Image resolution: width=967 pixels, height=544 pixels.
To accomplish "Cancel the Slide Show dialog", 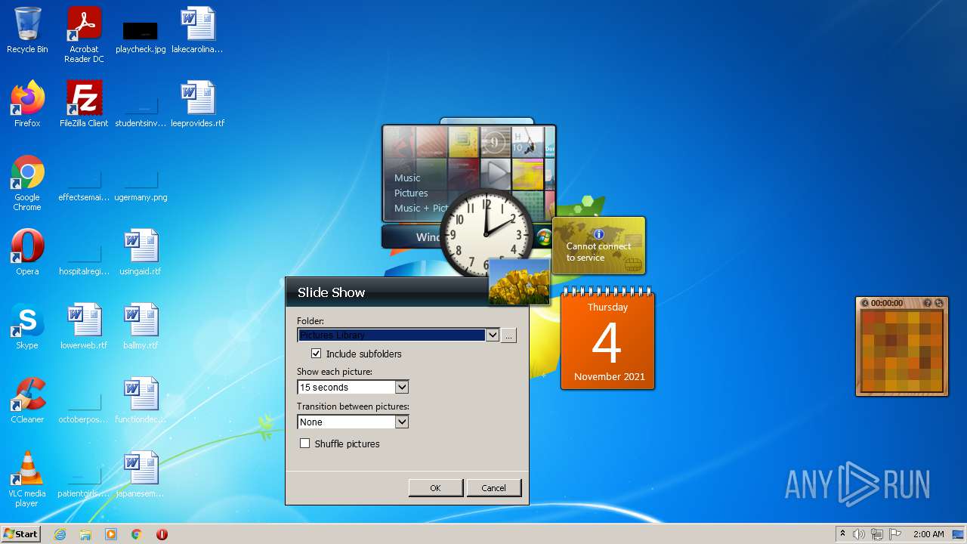I will pos(493,488).
